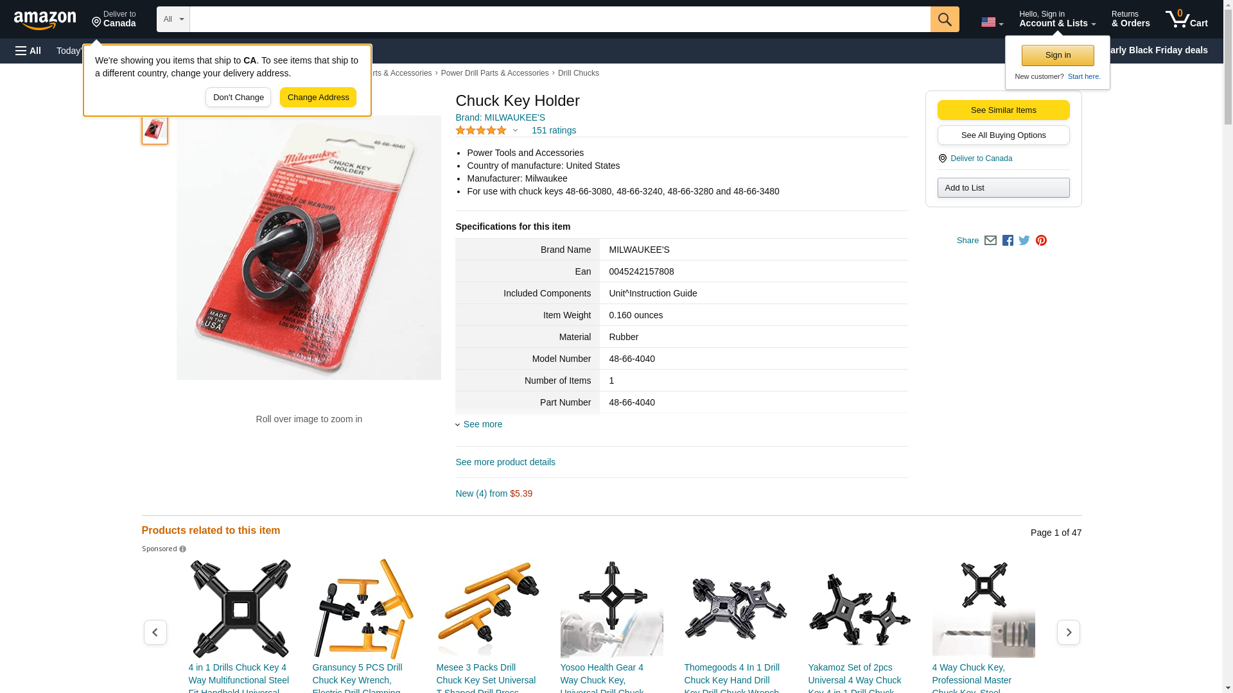Open the shopping cart icon

coord(1186,19)
